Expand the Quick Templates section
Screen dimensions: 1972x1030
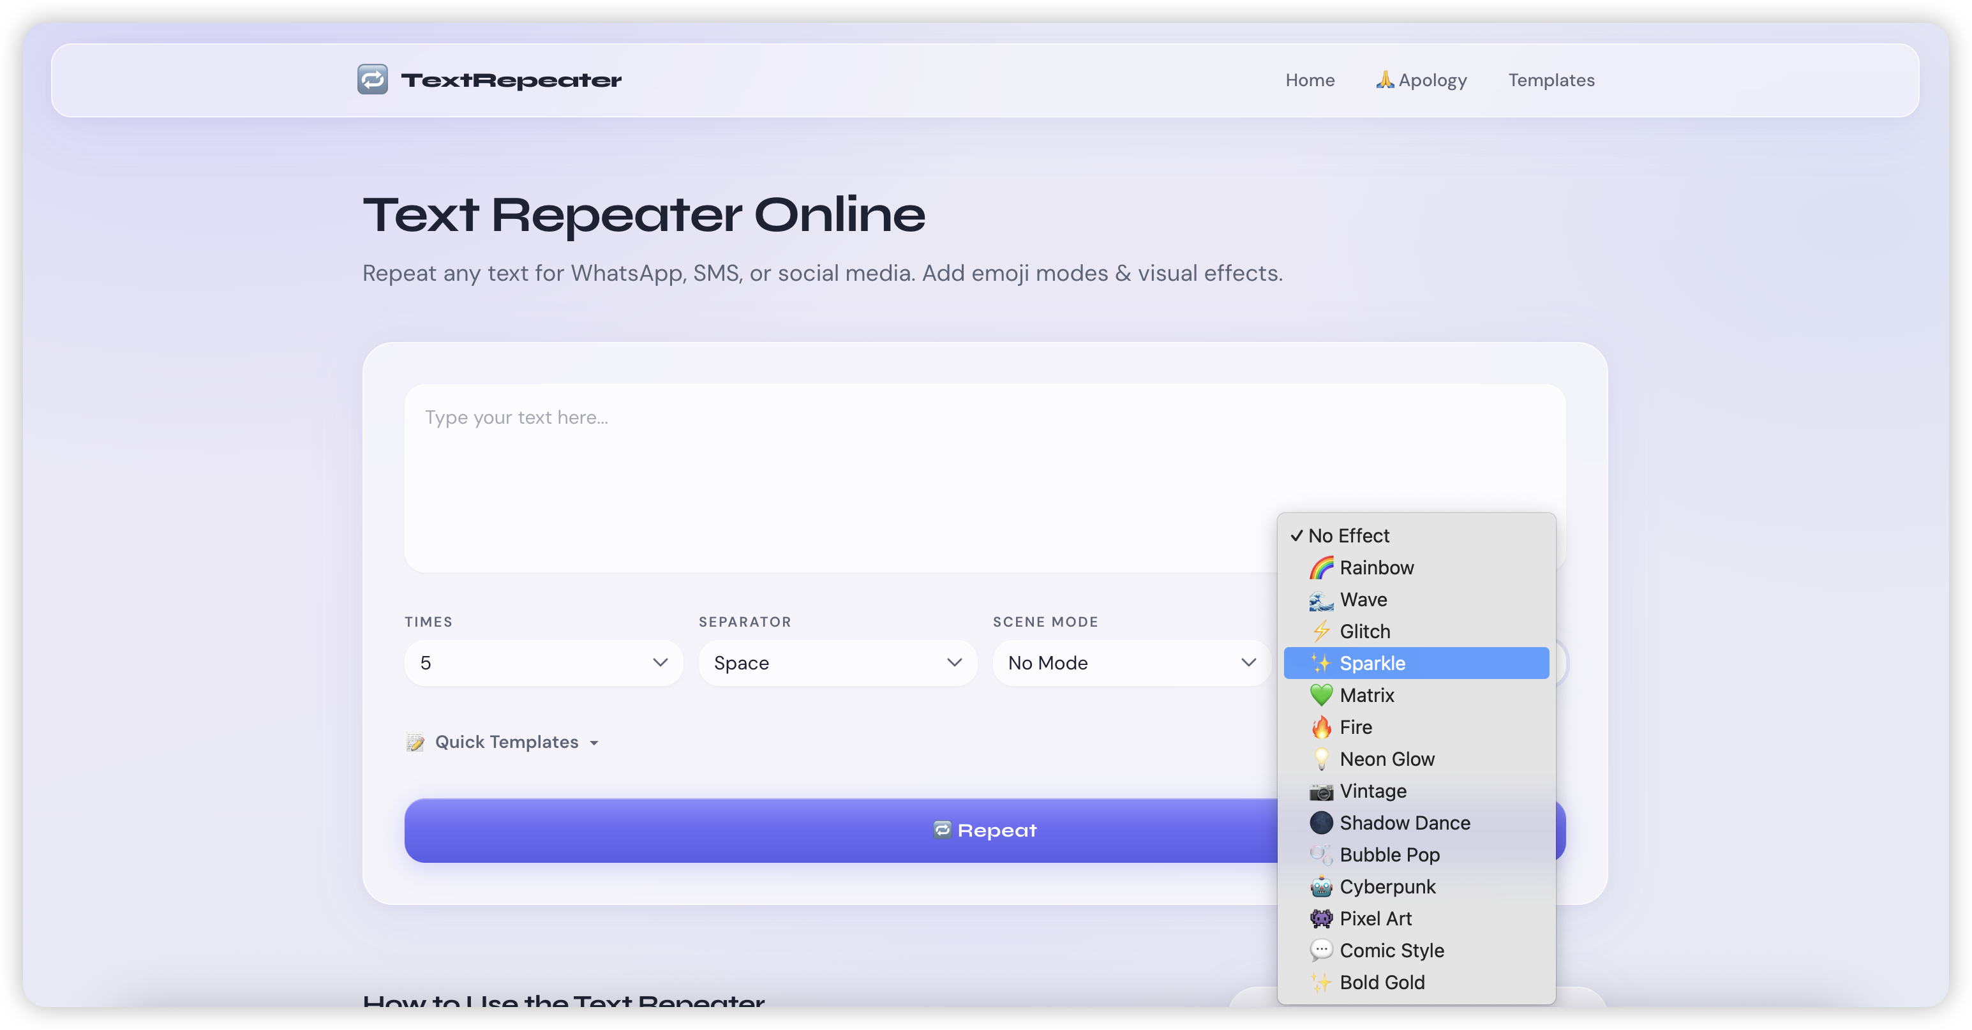[x=506, y=742]
